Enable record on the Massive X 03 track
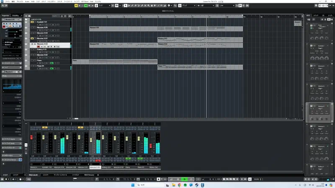Viewport: 335px width, 188px height. (39, 46)
